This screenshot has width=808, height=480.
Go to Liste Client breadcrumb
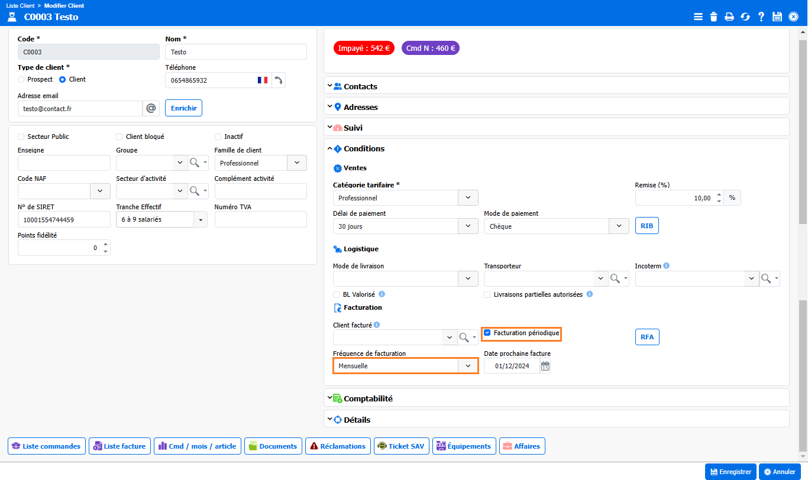tap(21, 5)
